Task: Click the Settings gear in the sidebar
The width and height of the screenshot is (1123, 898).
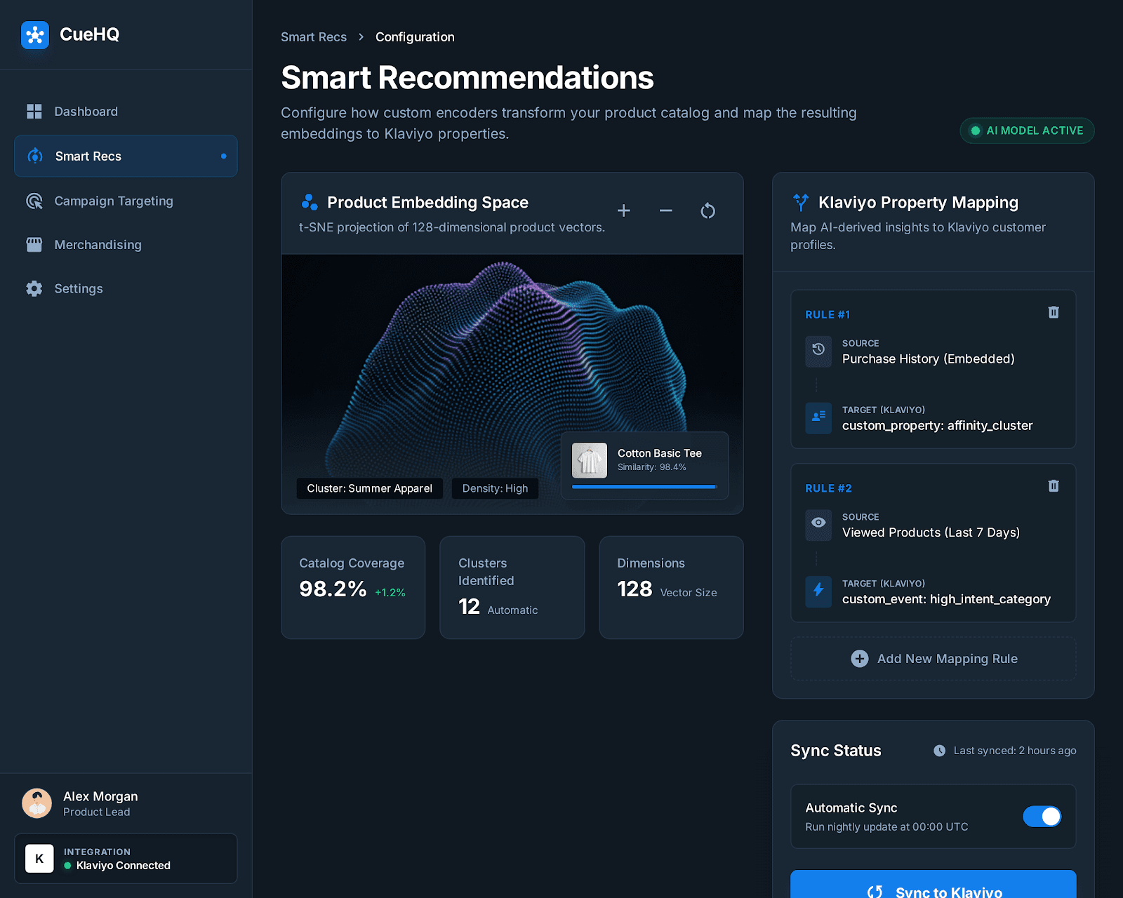Action: [34, 288]
